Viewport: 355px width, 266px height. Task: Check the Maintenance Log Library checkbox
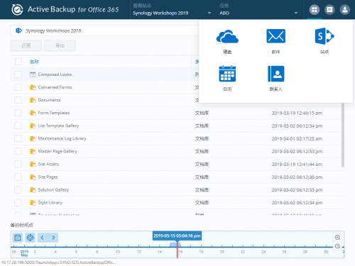(x=18, y=138)
